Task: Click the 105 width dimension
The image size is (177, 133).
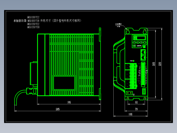Action: (130, 114)
